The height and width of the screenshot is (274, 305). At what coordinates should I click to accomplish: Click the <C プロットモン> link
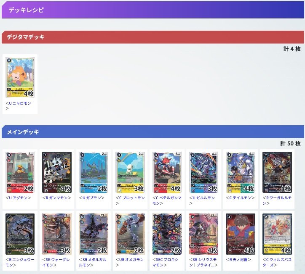[x=130, y=200]
